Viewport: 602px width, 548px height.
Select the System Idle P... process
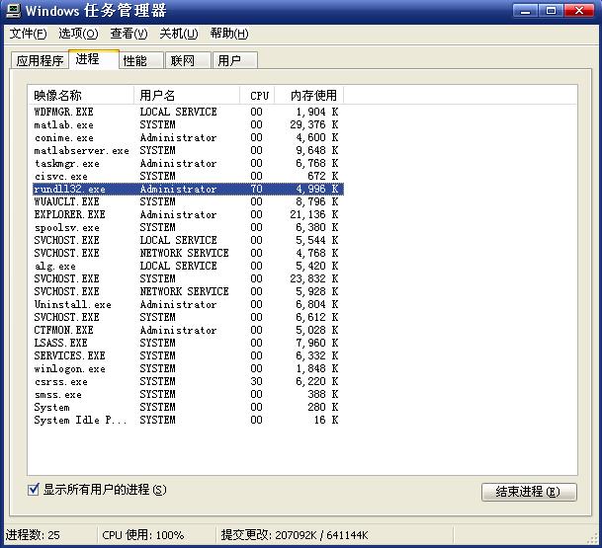188,420
